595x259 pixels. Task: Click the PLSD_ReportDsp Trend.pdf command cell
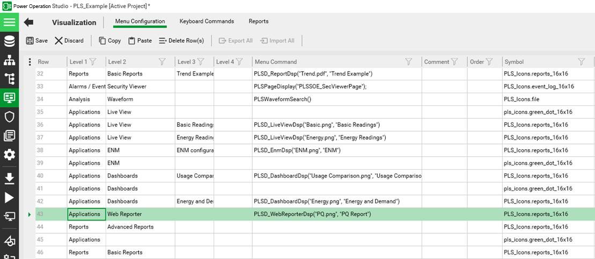[337, 74]
